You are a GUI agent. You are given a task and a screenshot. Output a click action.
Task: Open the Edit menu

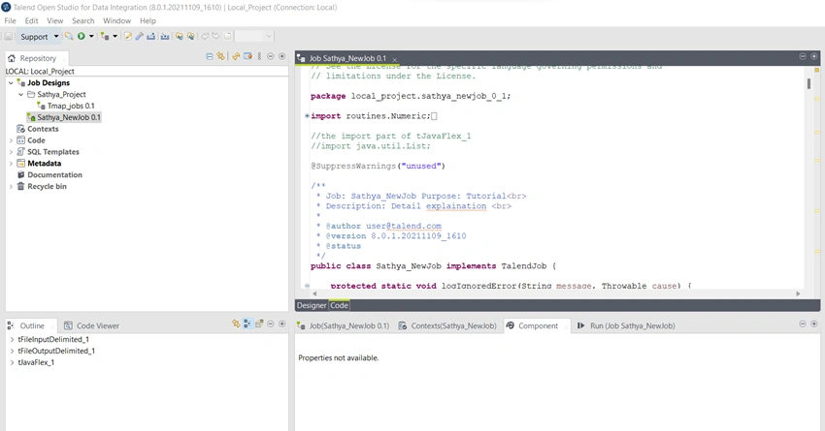pyautogui.click(x=32, y=21)
